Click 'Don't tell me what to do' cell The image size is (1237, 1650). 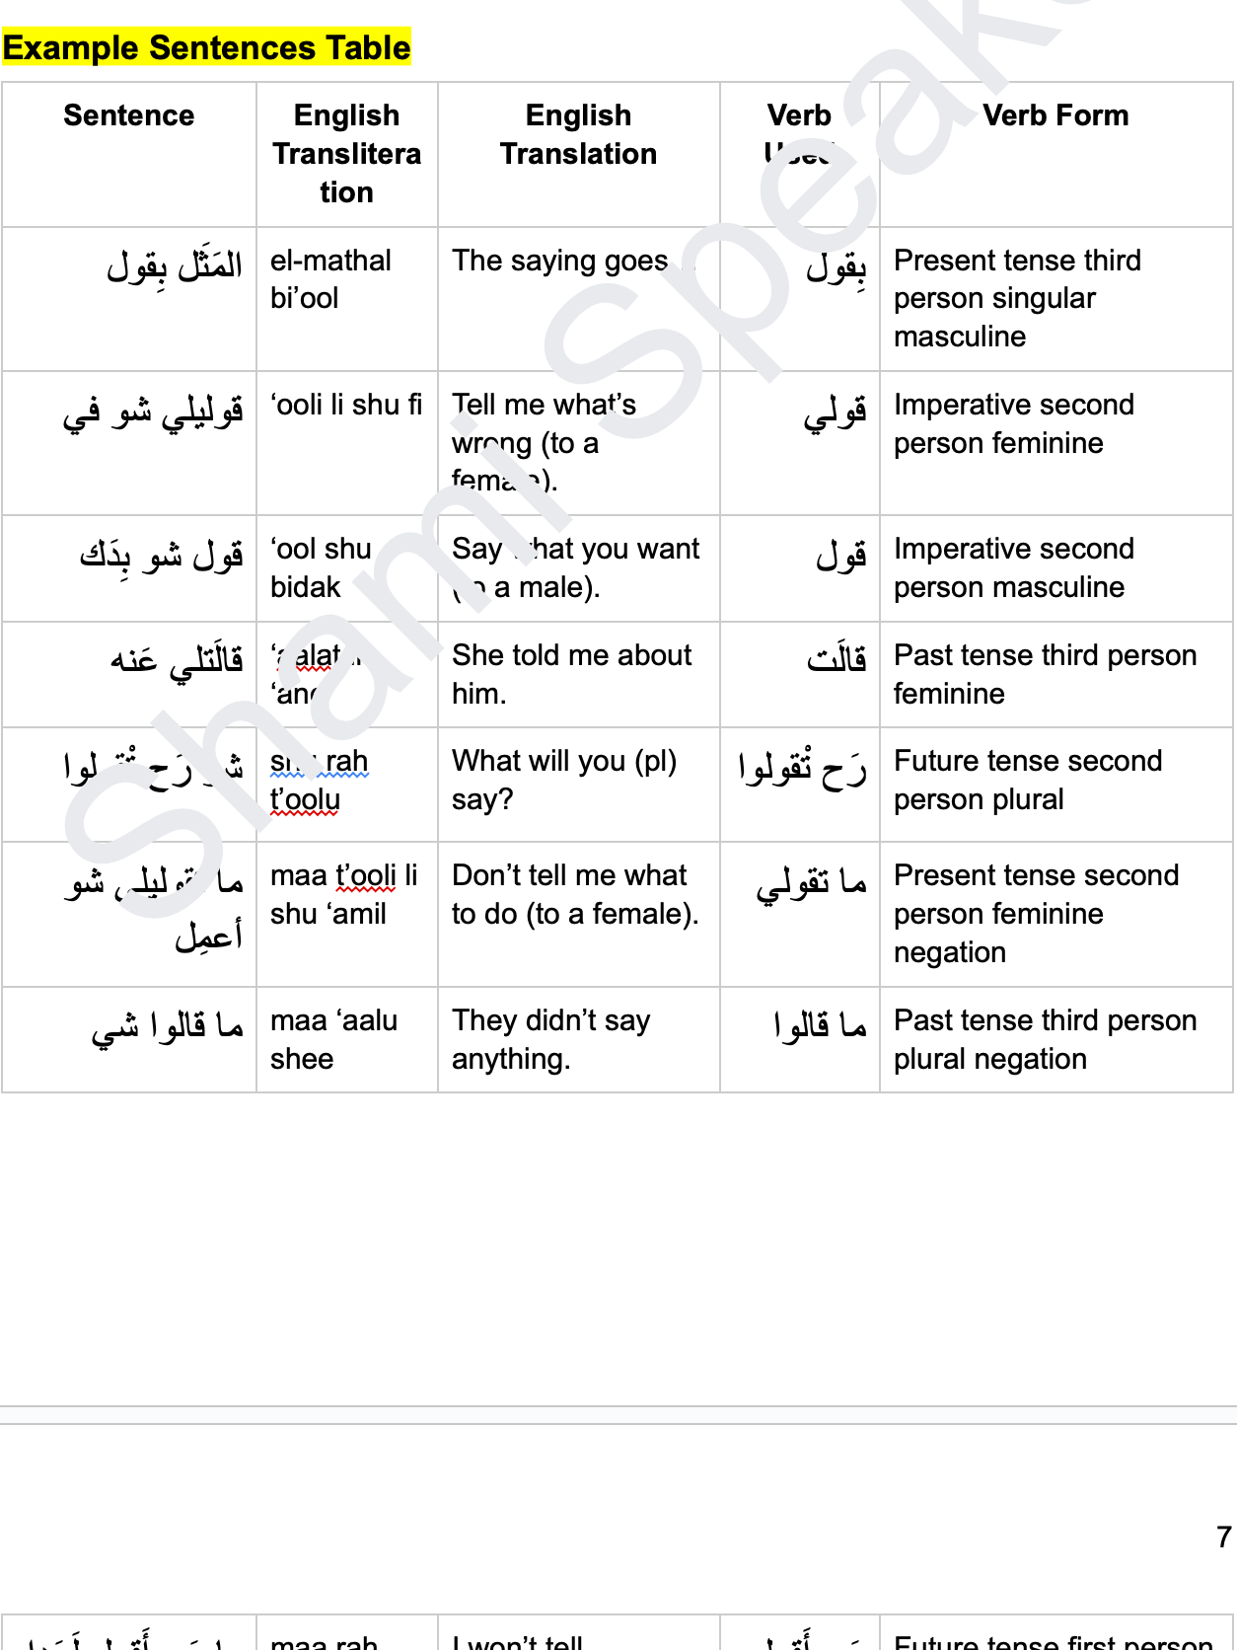(x=574, y=894)
